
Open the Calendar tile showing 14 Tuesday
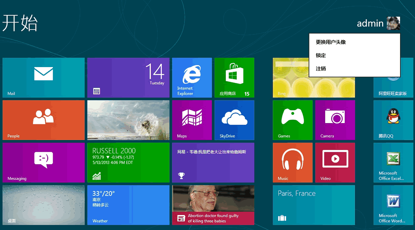click(128, 77)
